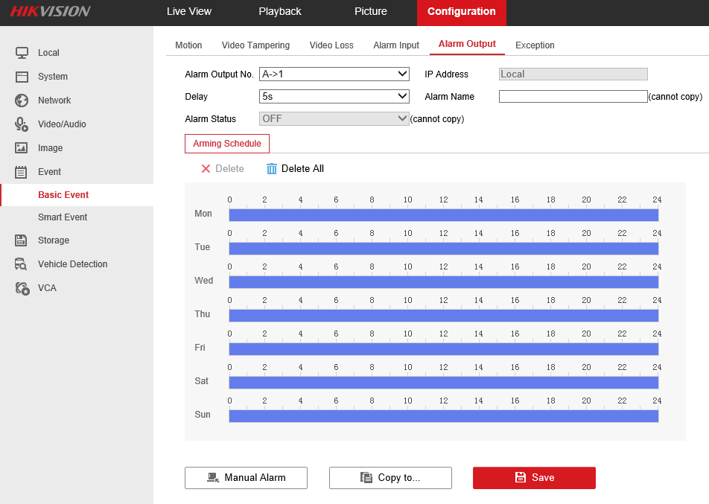Click the trash icon beside Delete All

point(272,169)
